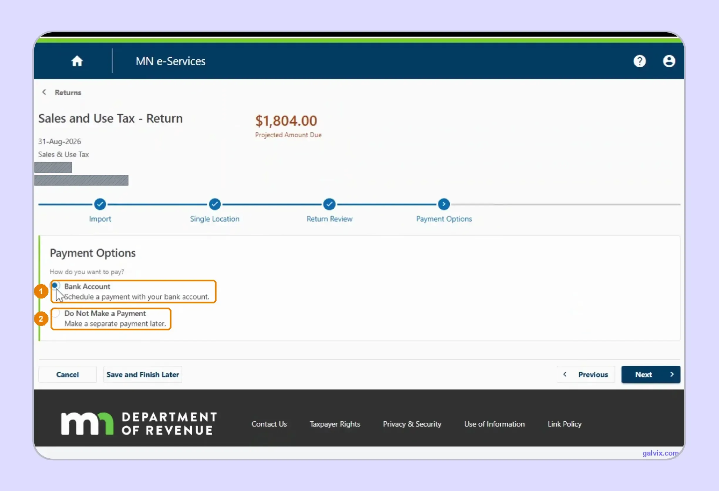Viewport: 719px width, 491px height.
Task: Go to the e-Services home icon
Action: [77, 61]
